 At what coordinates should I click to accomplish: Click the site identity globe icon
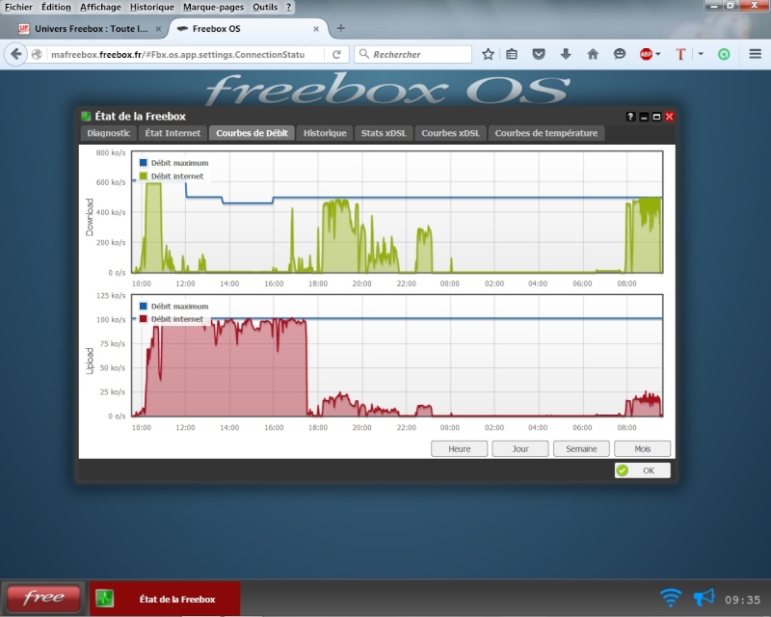[37, 54]
